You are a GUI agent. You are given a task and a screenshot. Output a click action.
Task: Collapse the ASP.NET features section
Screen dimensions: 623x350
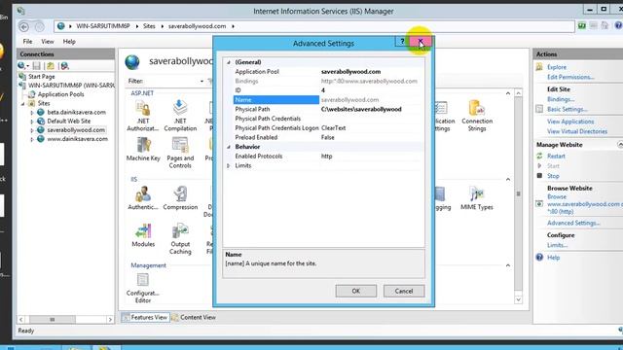pos(508,93)
